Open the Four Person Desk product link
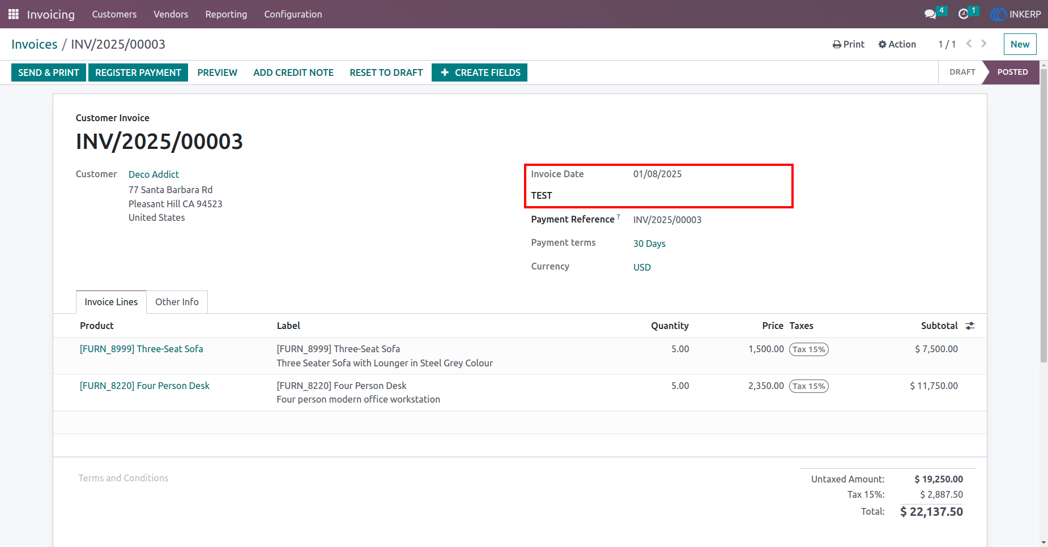 [144, 386]
